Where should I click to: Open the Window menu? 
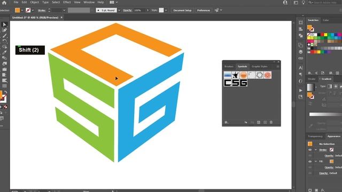89,2
